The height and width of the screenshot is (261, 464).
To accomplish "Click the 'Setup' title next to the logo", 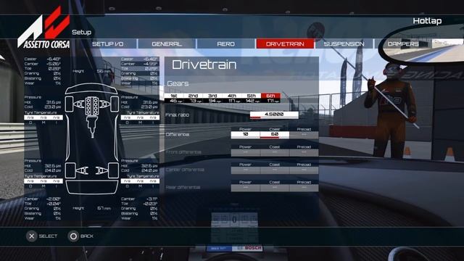I will point(81,32).
